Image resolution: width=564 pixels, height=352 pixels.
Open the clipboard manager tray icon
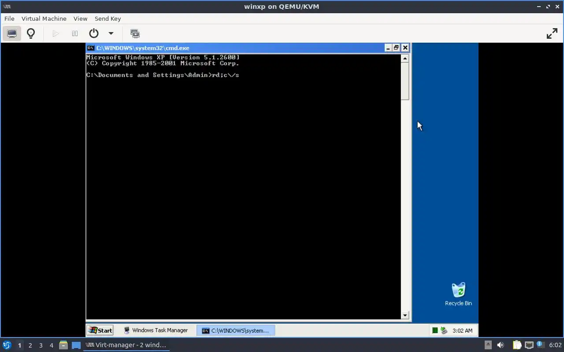click(x=516, y=345)
